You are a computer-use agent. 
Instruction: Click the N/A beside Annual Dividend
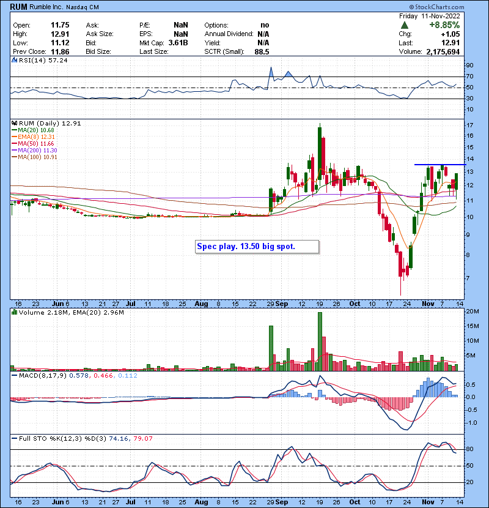(x=263, y=34)
